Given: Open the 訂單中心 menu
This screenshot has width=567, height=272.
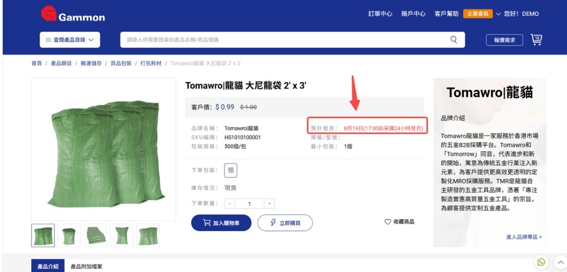Looking at the screenshot, I should pyautogui.click(x=380, y=14).
